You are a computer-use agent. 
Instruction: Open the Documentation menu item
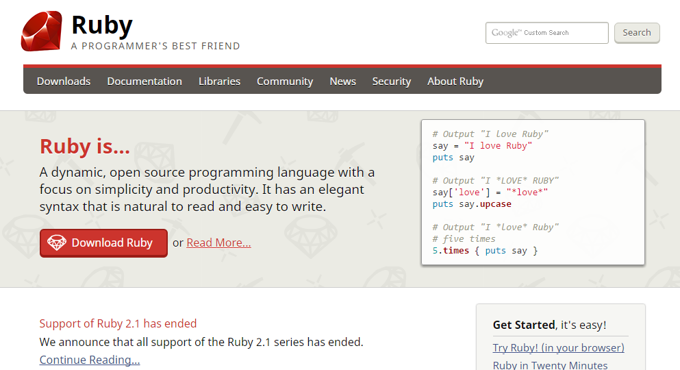[144, 81]
